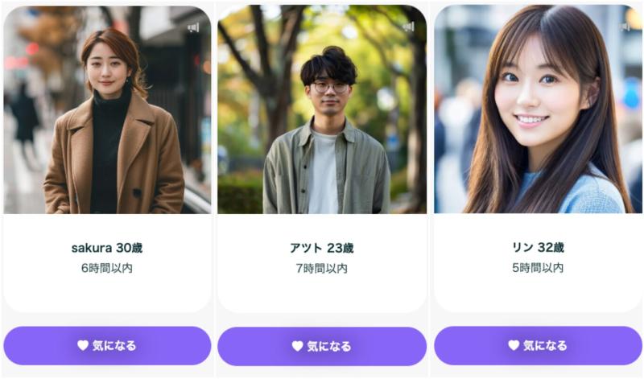This screenshot has height=379, width=644.
Task: Click blank area of sakura's info card
Action: click(x=107, y=294)
